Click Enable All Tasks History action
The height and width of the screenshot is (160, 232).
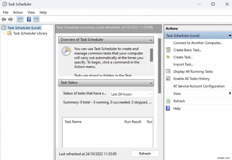pos(191,79)
